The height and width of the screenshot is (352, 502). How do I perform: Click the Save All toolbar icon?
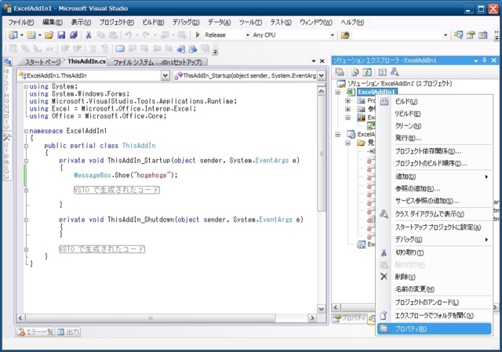[73, 34]
